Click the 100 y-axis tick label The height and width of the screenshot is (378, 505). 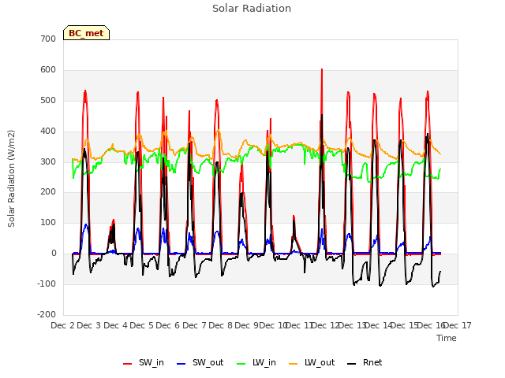click(48, 222)
